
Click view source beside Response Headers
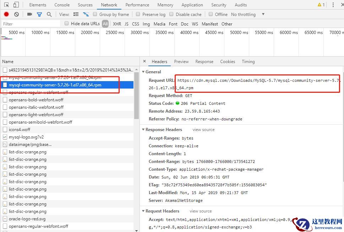tap(203, 130)
